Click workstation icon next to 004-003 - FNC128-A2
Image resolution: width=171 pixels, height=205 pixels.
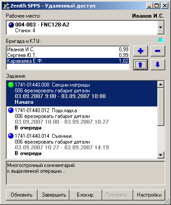(x=11, y=25)
